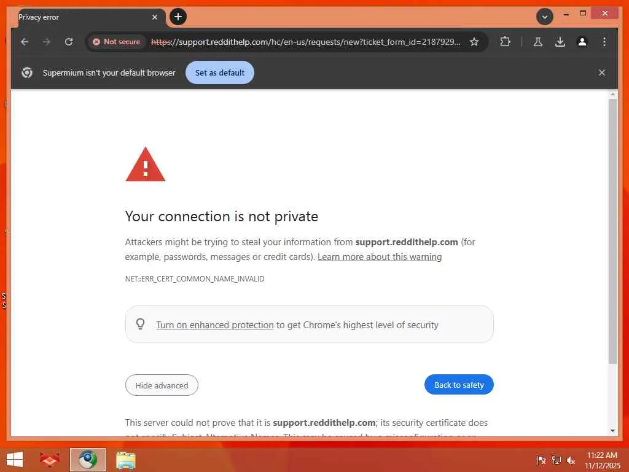
Task: Click the browser reload page icon
Action: pyautogui.click(x=69, y=42)
